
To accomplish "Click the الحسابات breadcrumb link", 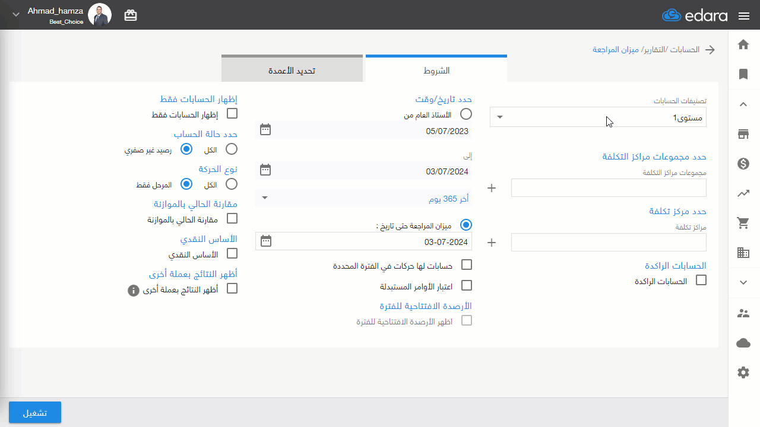I will [685, 49].
